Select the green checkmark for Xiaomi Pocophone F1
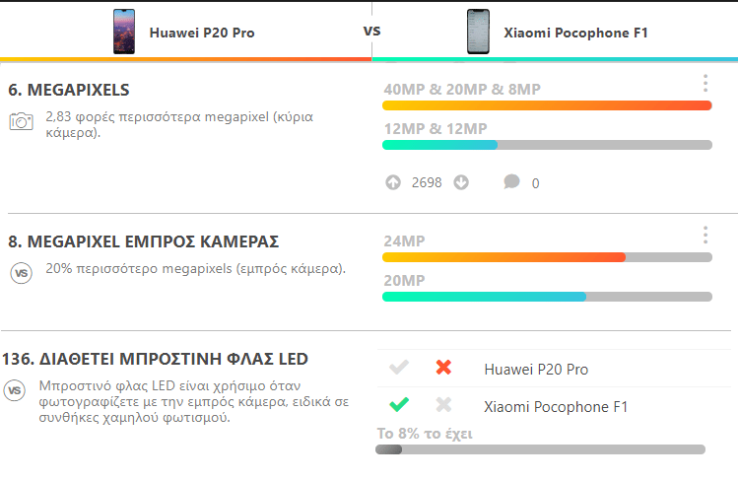This screenshot has width=738, height=480. 399,404
